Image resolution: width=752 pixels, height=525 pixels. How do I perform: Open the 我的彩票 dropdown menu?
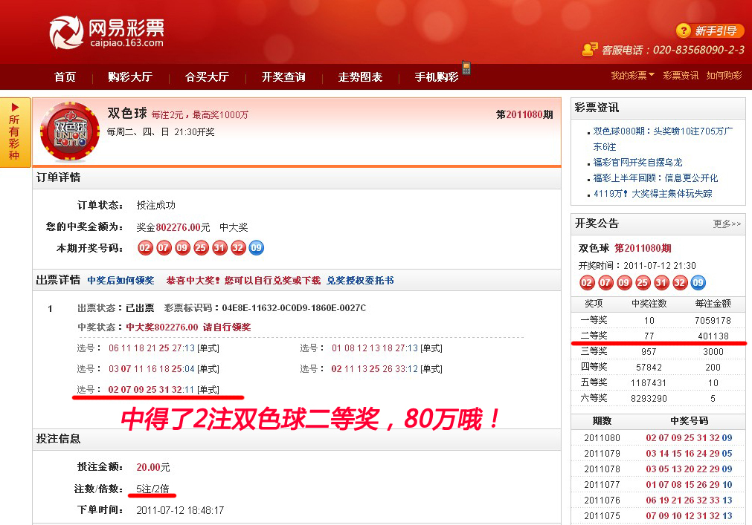point(632,76)
